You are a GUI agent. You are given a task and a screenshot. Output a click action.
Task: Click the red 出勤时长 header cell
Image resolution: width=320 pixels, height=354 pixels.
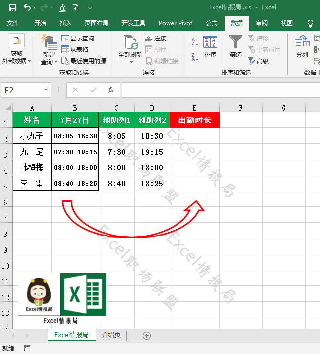[x=195, y=120]
